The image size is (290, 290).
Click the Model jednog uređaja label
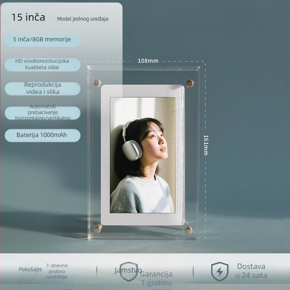click(x=83, y=19)
